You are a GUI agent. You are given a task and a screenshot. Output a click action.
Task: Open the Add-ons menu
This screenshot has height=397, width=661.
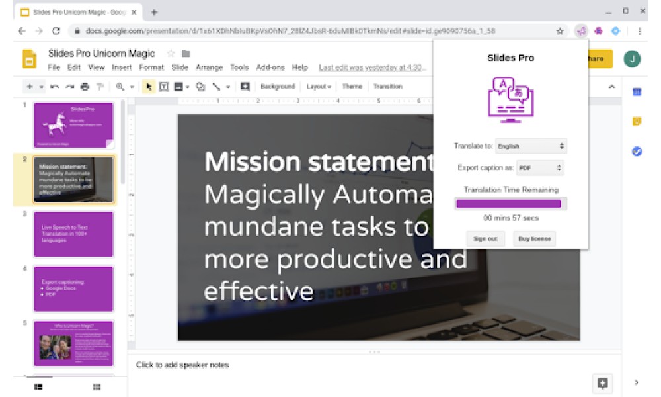(x=270, y=67)
